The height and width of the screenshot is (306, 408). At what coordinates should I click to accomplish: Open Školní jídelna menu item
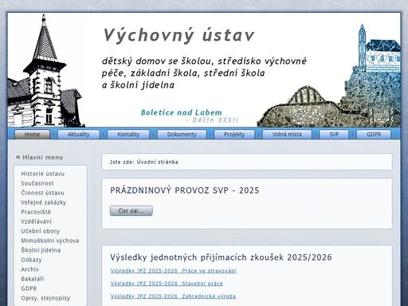[41, 250]
